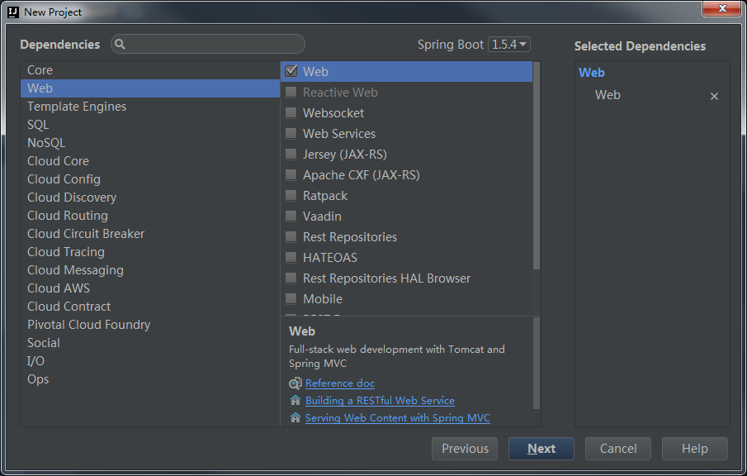Open the Cloud Discovery category
The width and height of the screenshot is (747, 476).
click(x=150, y=197)
